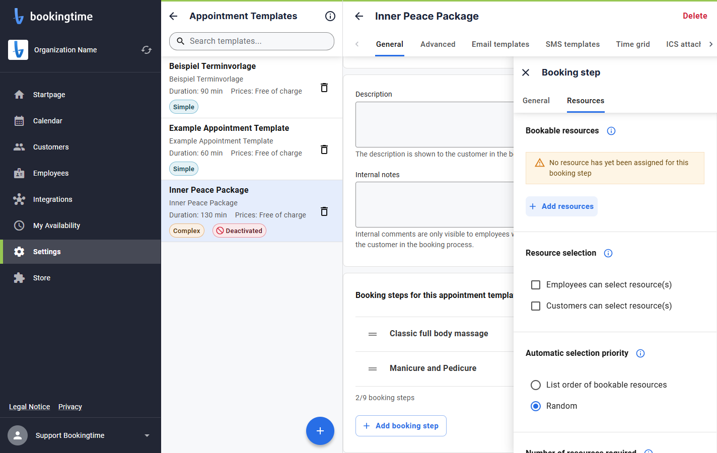This screenshot has height=453, width=717.
Task: Delete Inner Peace Package via trash icon
Action: click(324, 211)
